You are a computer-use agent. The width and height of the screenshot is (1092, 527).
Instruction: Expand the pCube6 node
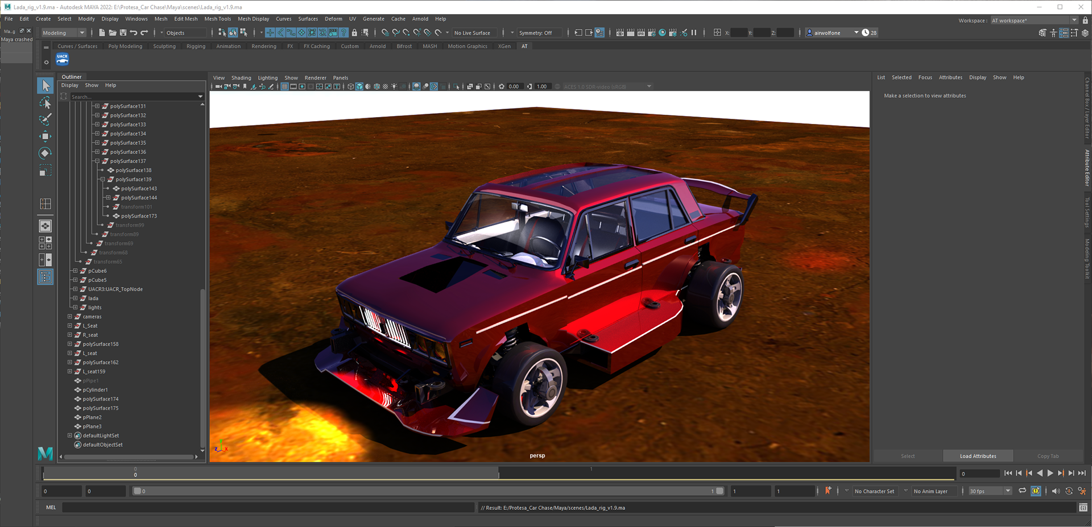75,271
